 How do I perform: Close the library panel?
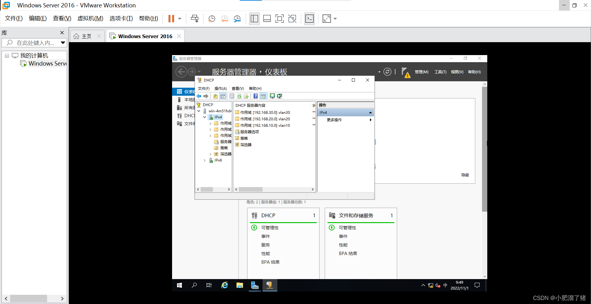coord(62,33)
